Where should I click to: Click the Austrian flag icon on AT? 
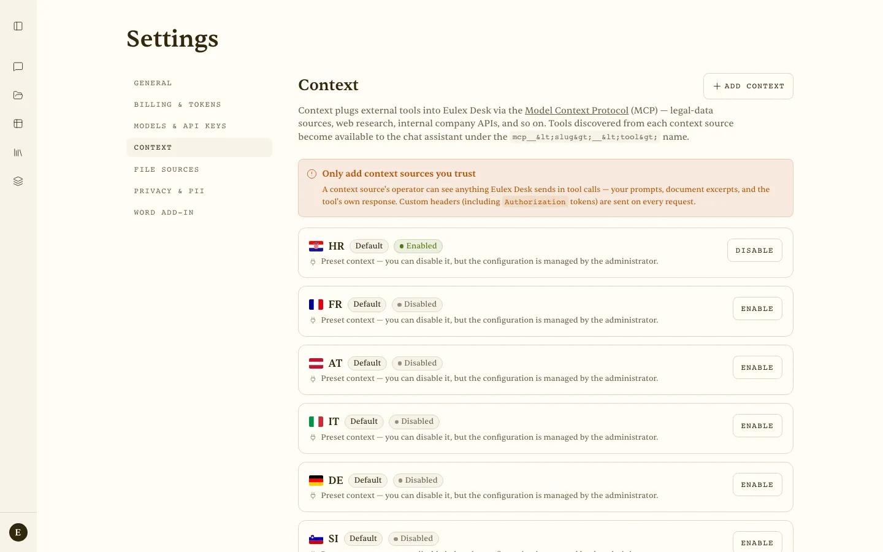[x=316, y=363]
